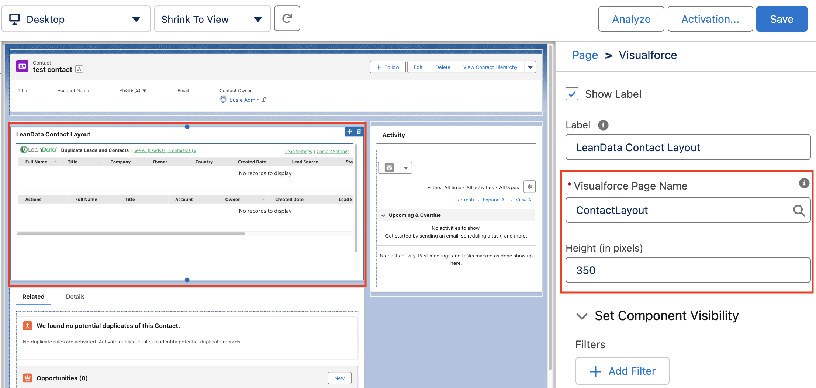This screenshot has height=388, width=816.
Task: Click the Label info icon
Action: (603, 125)
